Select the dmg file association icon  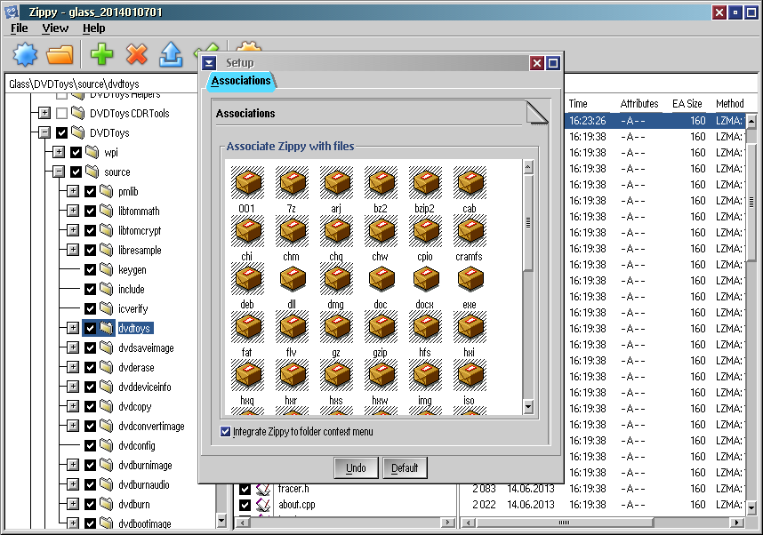point(336,280)
